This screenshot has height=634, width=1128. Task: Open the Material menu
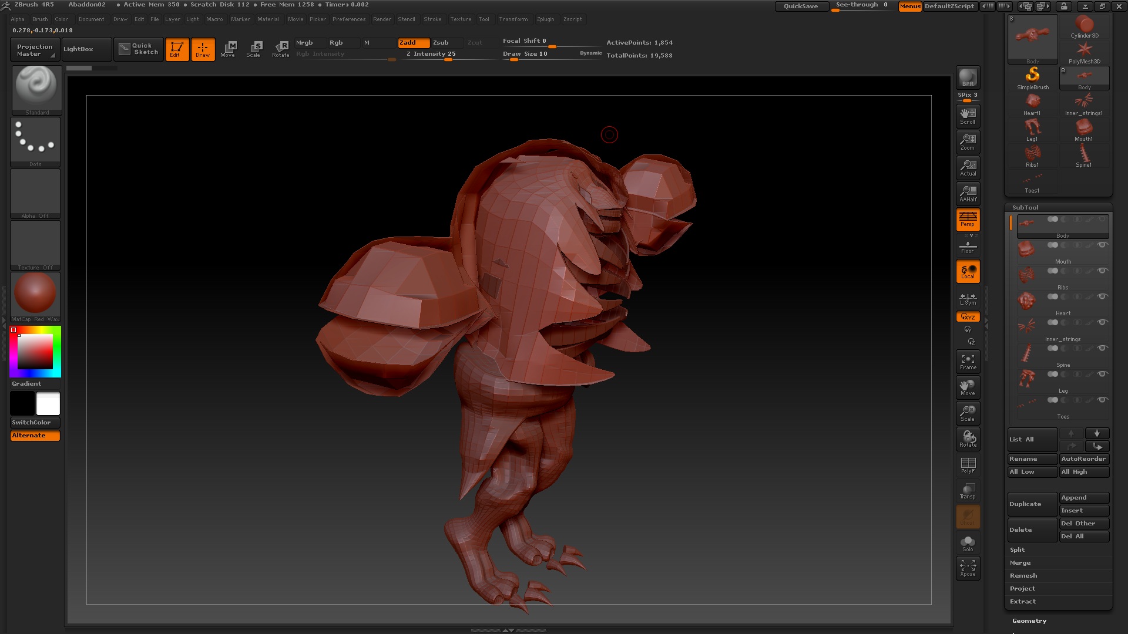pyautogui.click(x=268, y=19)
